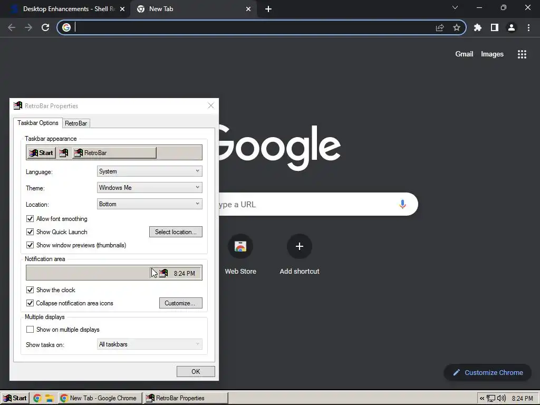Open the Location dropdown showing Bottom

pyautogui.click(x=149, y=204)
